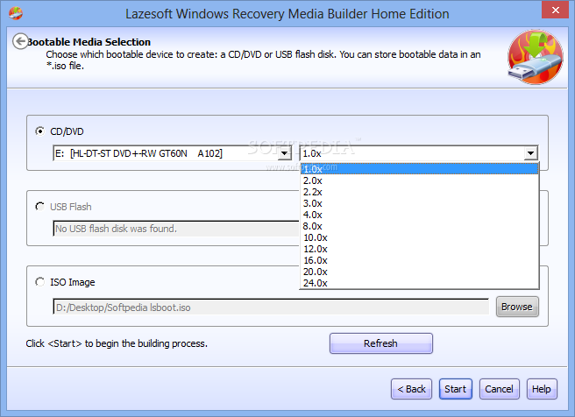This screenshot has height=417, width=575.
Task: Choose 10.0x burn speed
Action: [420, 237]
